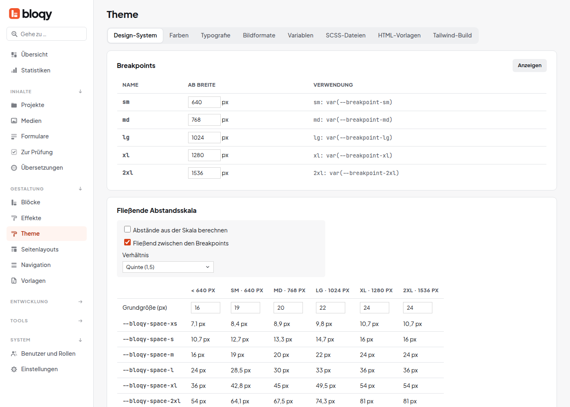Click the search magnifier icon
570x407 pixels.
click(14, 34)
